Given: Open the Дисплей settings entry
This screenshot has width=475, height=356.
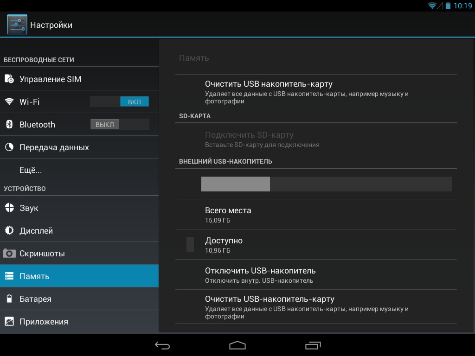Looking at the screenshot, I should [36, 230].
